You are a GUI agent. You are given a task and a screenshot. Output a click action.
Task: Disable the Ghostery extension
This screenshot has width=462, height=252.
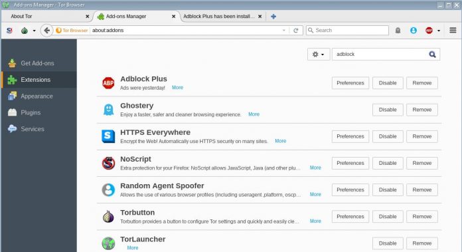[388, 110]
